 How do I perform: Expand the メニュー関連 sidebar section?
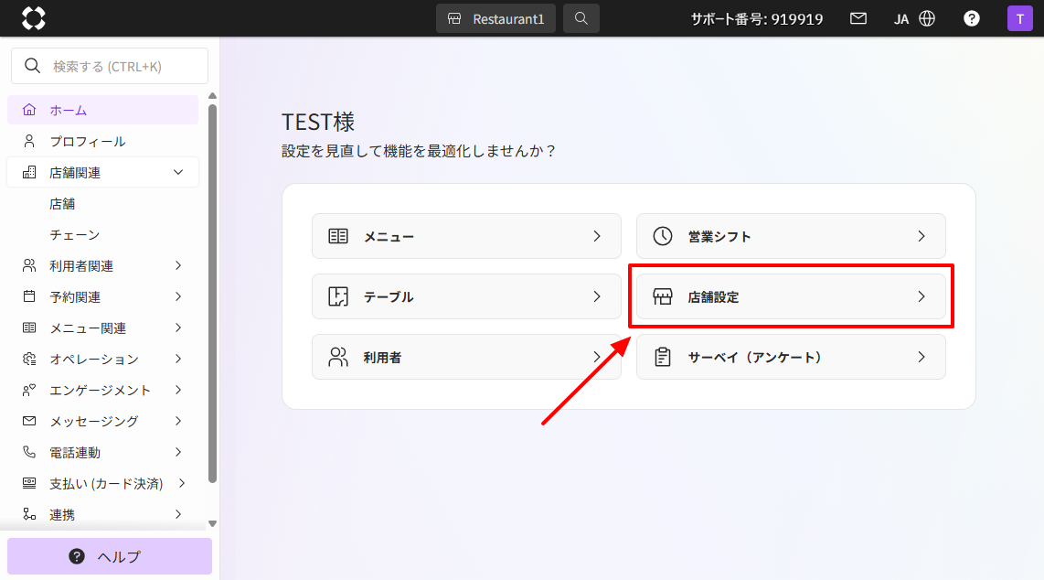[x=178, y=328]
